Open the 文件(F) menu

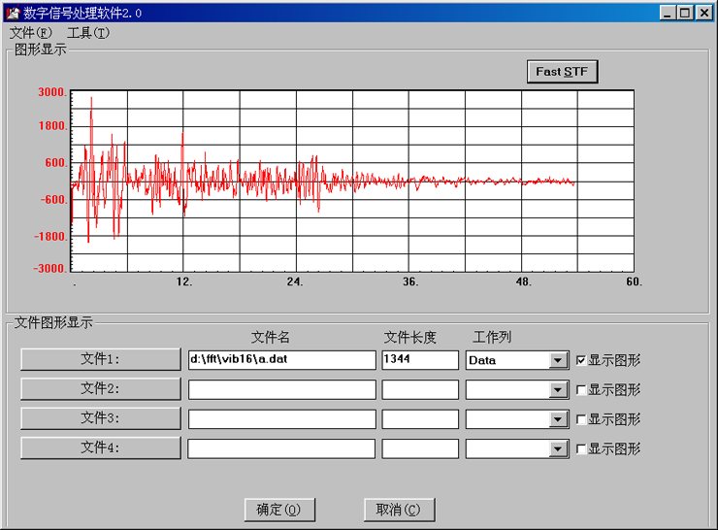point(31,33)
